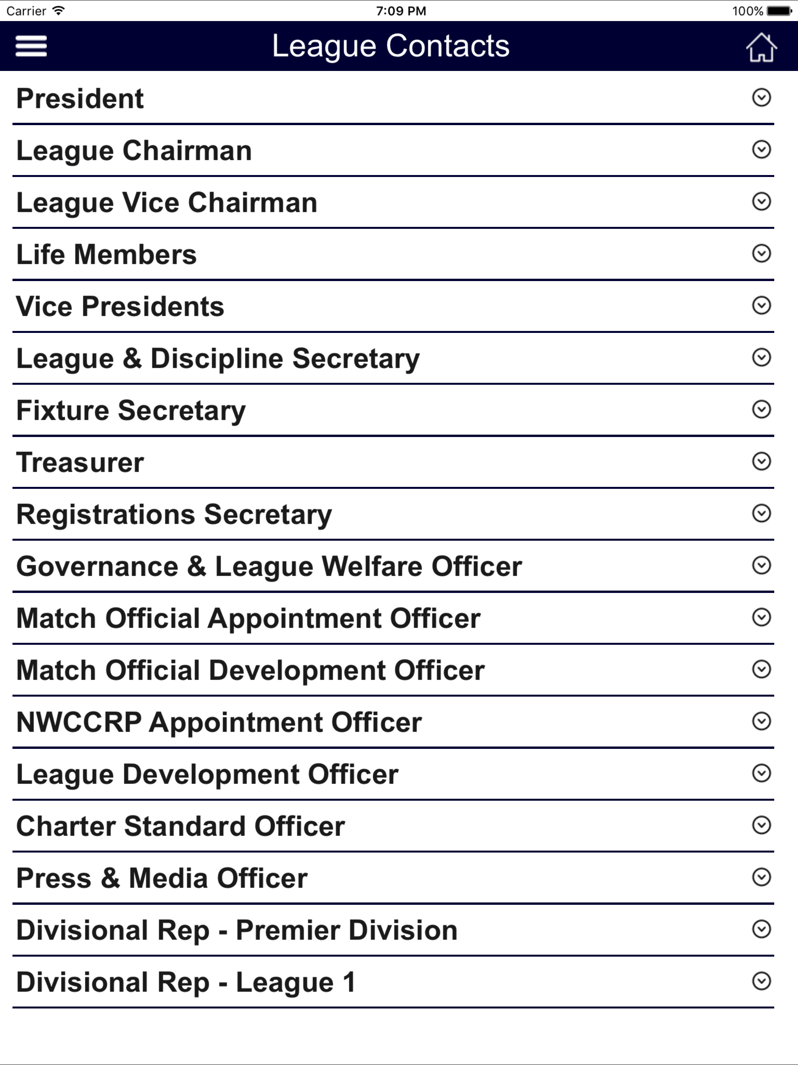798x1065 pixels.
Task: Expand the League Chairman section
Action: tap(393, 150)
